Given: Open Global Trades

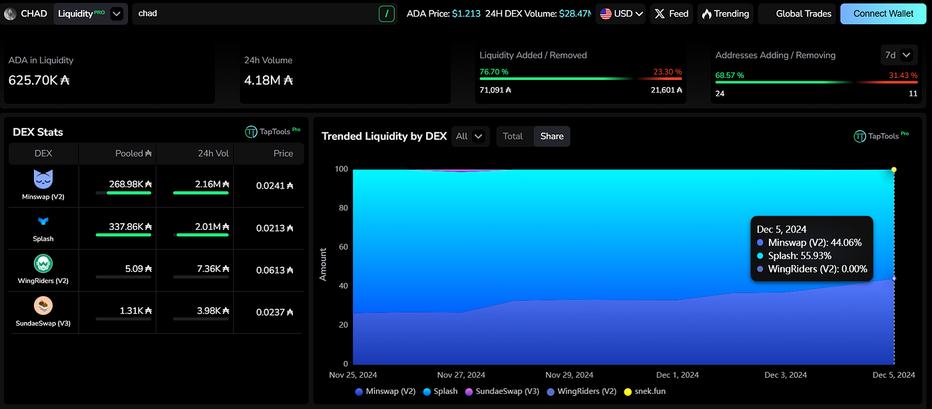Looking at the screenshot, I should 797,13.
